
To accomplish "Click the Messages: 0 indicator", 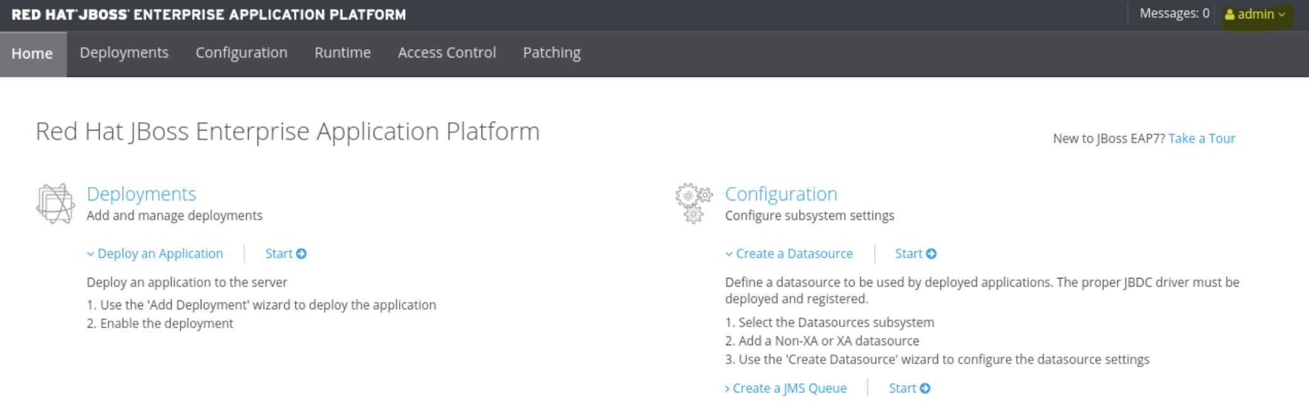I will 1174,14.
